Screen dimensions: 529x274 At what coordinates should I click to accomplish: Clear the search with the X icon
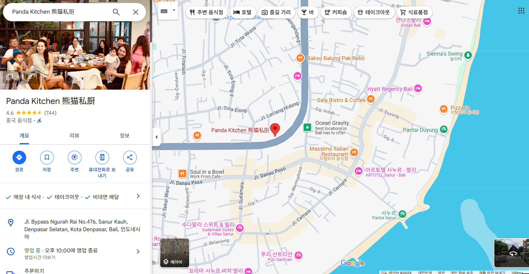tap(136, 12)
